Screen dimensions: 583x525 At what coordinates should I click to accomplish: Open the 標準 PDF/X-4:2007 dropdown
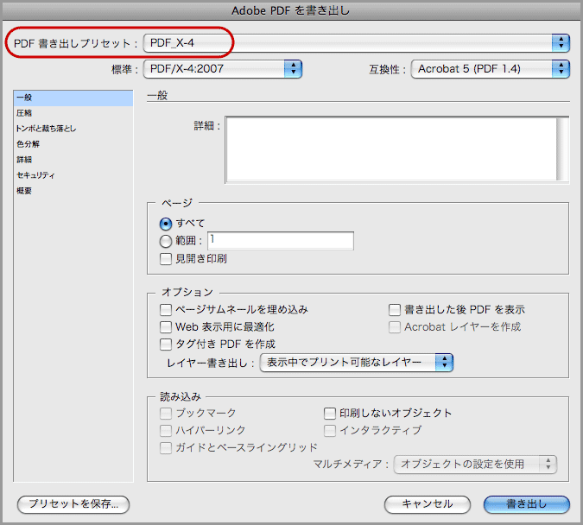223,68
